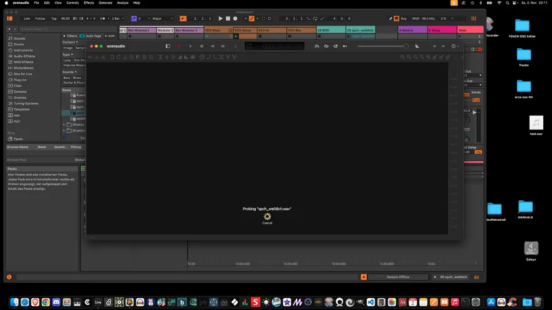The image size is (552, 310).
Task: Expand the Diverse folder in browser
Action: (64, 124)
